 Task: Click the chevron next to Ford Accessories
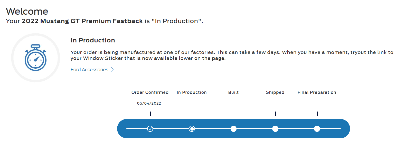pyautogui.click(x=112, y=70)
